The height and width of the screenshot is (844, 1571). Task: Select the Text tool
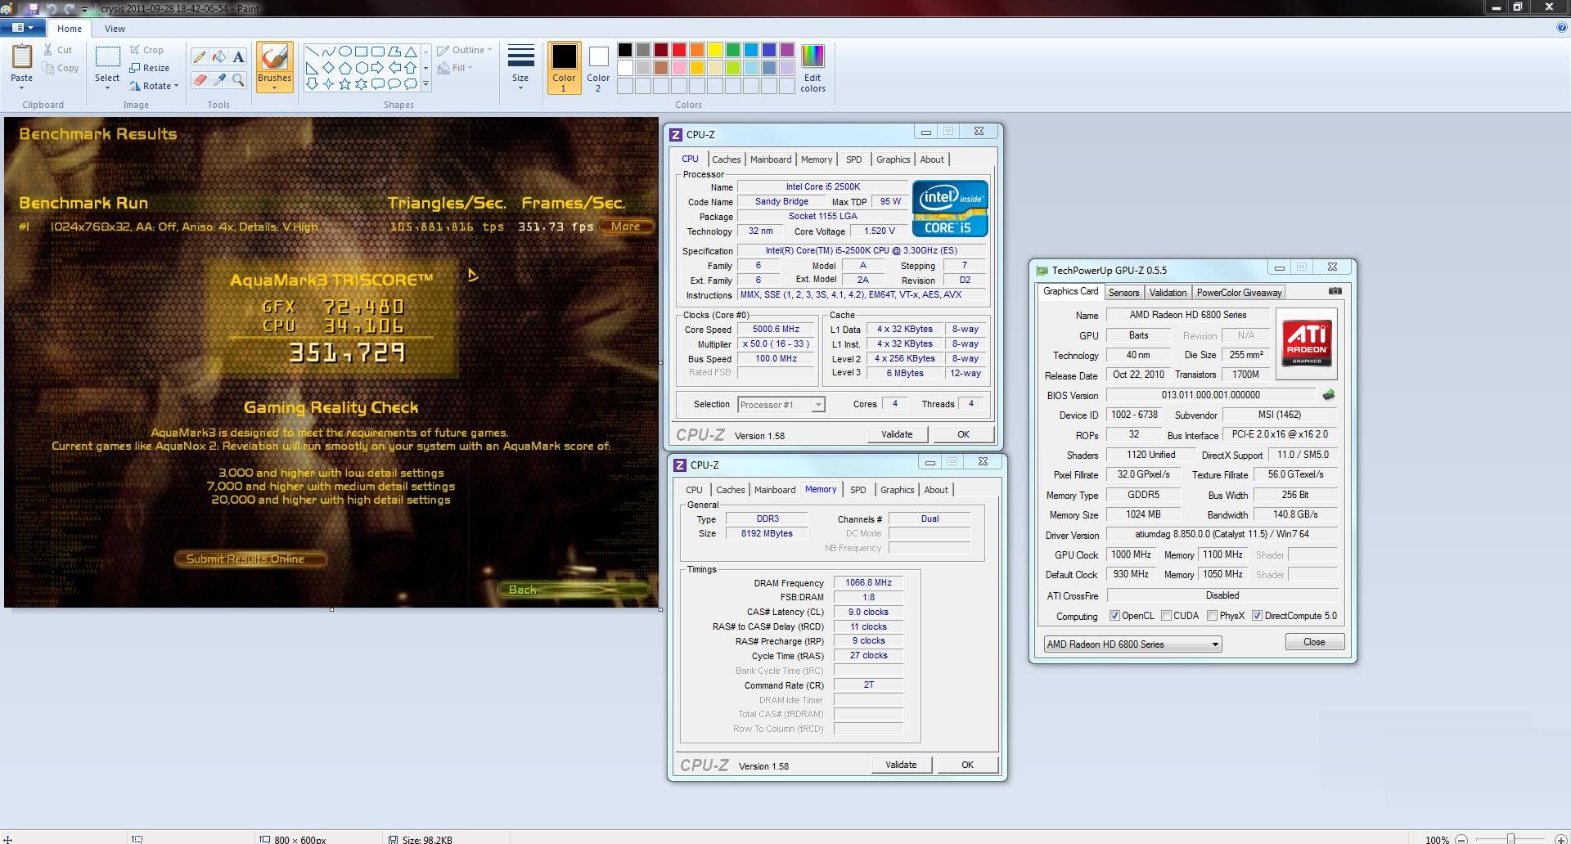click(x=238, y=56)
